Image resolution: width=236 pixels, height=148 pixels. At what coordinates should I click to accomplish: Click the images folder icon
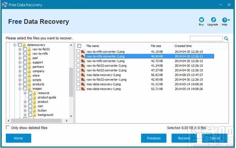click(x=29, y=88)
